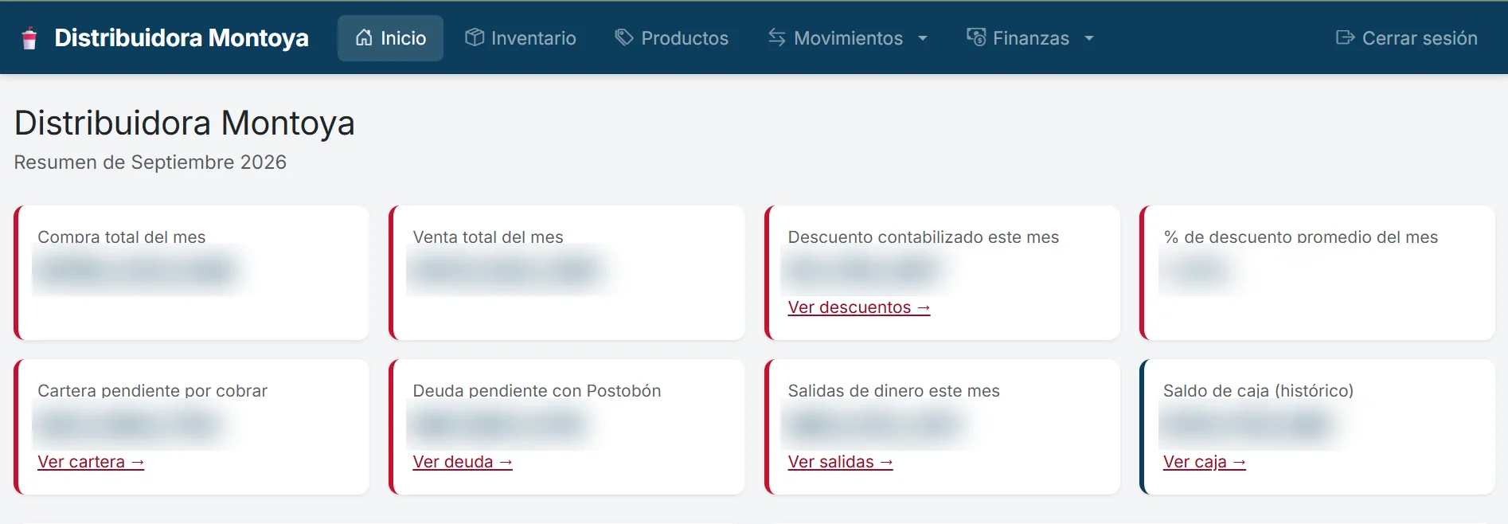Click the Compra total del mes label

click(x=122, y=237)
